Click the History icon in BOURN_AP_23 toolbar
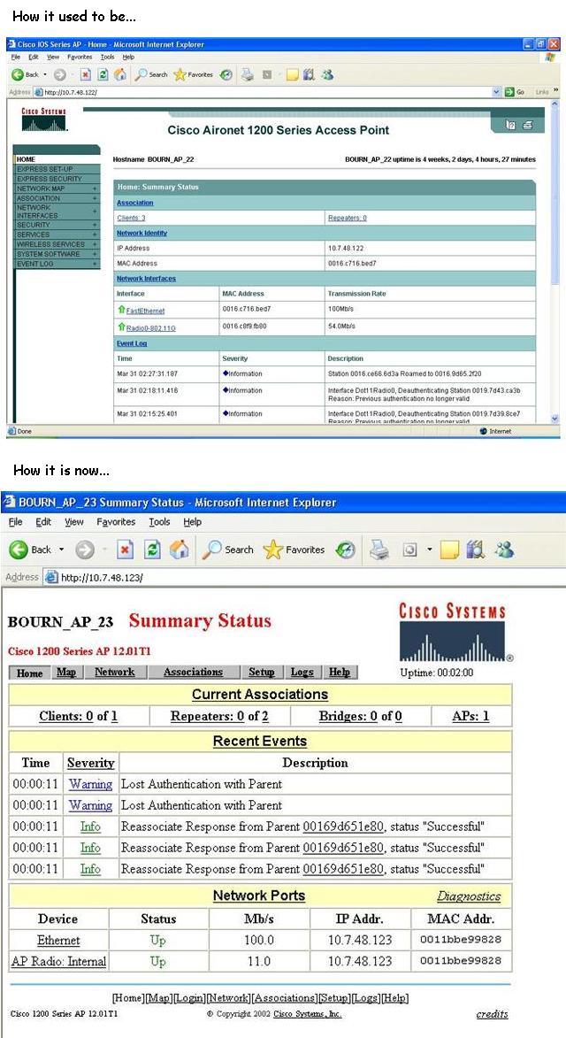 [345, 550]
